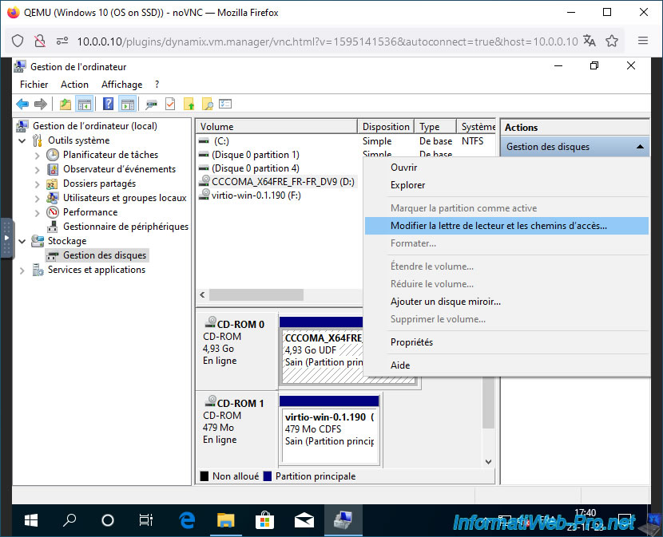Open the Affichage menu
The height and width of the screenshot is (537, 663).
(121, 85)
